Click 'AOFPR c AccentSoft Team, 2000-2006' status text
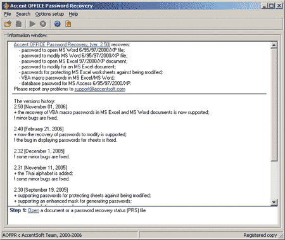285x240 pixels. click(x=42, y=235)
